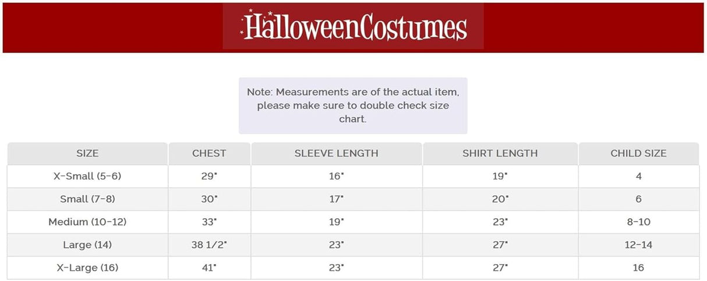707x281 pixels.
Task: Select the X-Small (5-6) size row
Action: 87,176
